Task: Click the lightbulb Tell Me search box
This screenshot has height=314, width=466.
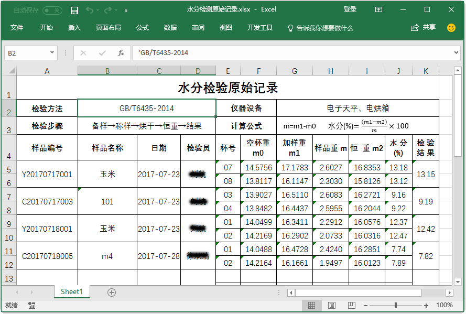Action: pos(320,28)
